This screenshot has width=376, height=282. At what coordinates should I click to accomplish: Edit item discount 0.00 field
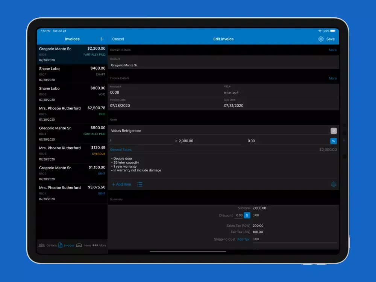click(287, 141)
